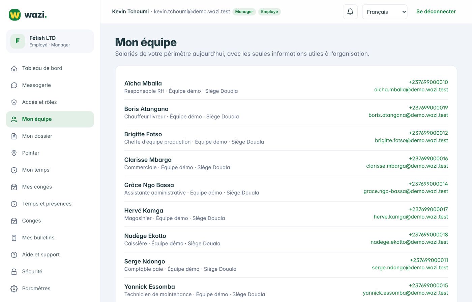Viewport: 472px width, 302px height.
Task: Open Messagerie menu item
Action: 50,86
